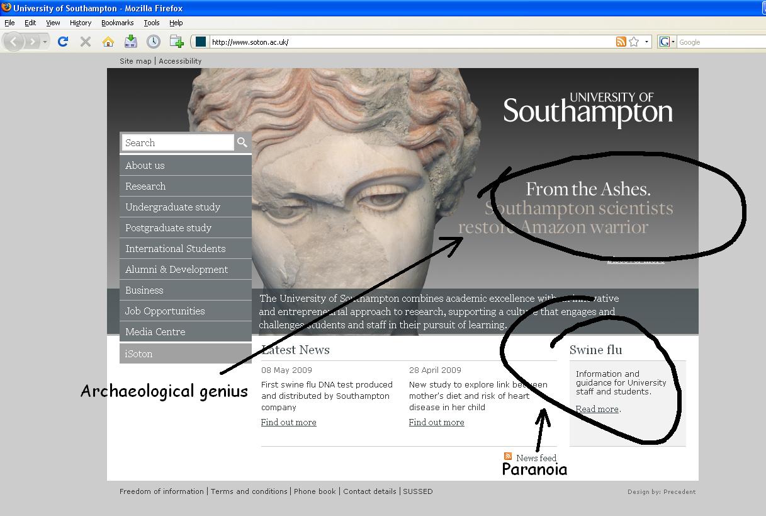Open the Site map link
Screen dimensions: 766x516
(x=136, y=61)
